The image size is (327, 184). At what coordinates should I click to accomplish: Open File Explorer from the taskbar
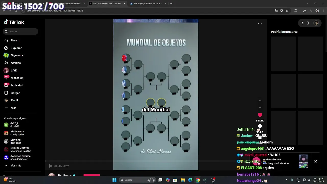click(183, 180)
